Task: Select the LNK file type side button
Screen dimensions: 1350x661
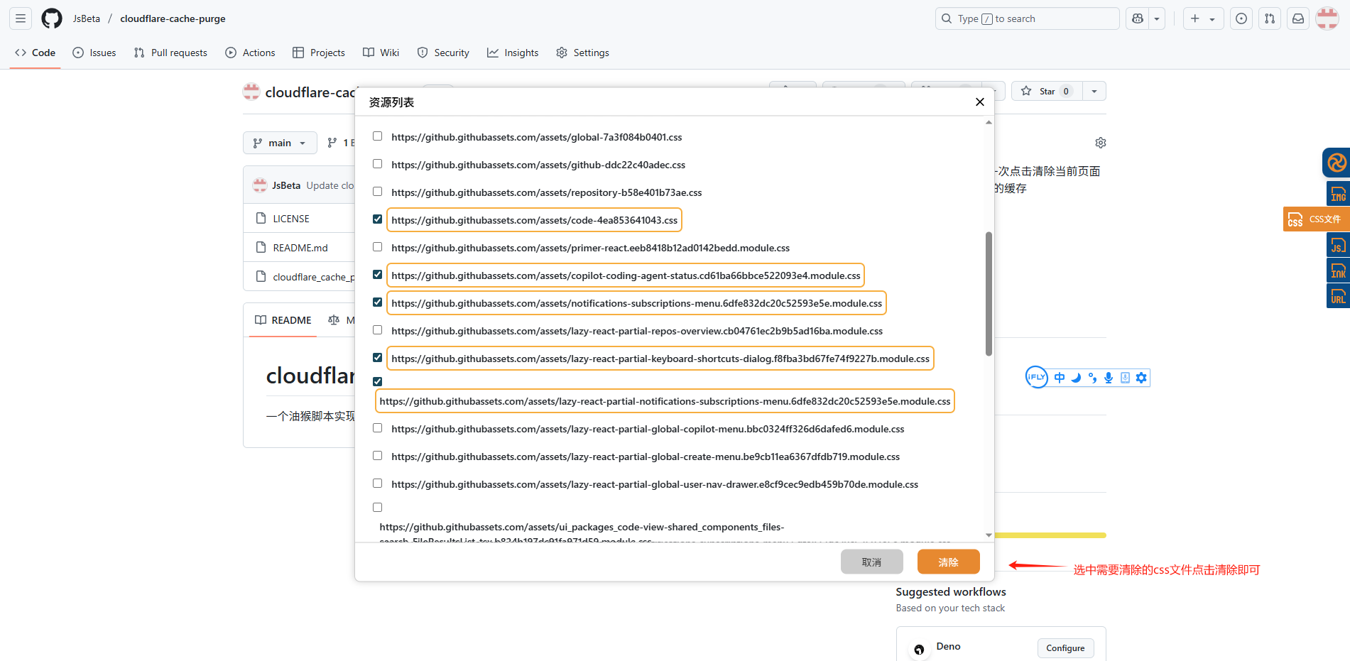Action: coord(1338,271)
